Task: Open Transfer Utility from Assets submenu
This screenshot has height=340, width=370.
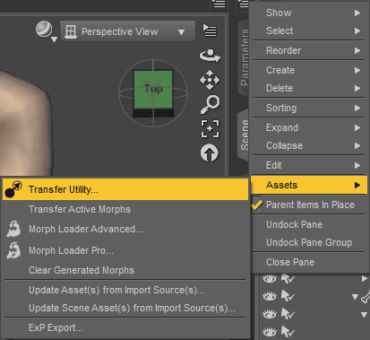Action: point(125,189)
